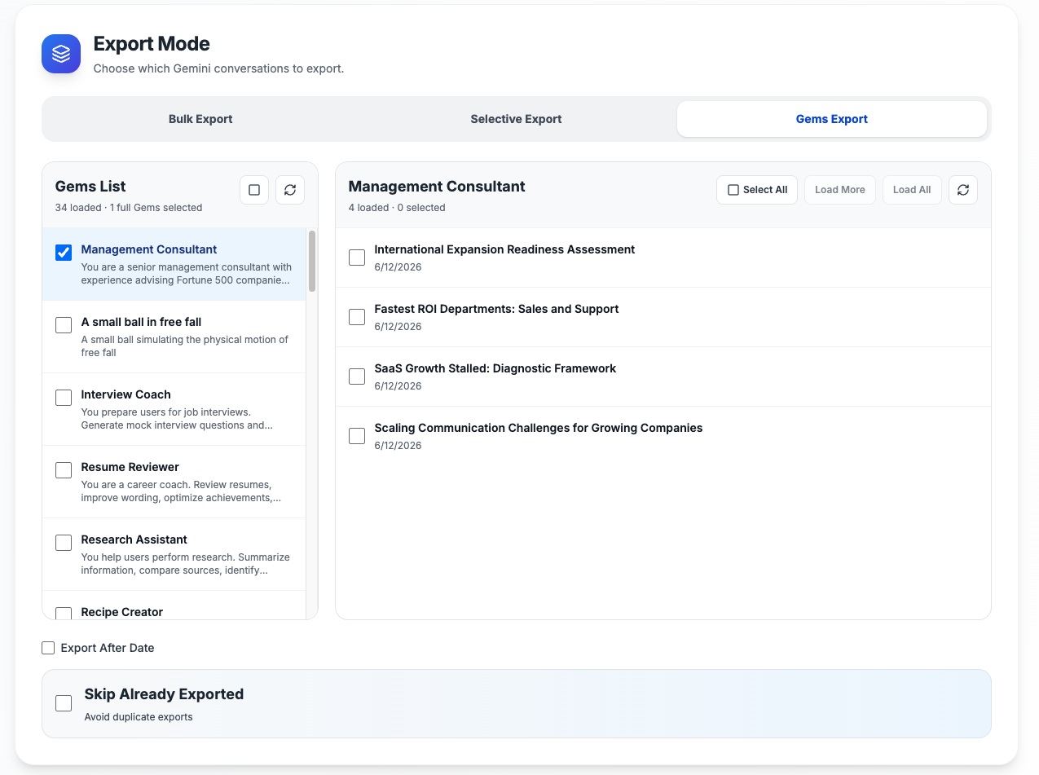
Task: Check the Resume Reviewer gem
Action: click(x=64, y=470)
